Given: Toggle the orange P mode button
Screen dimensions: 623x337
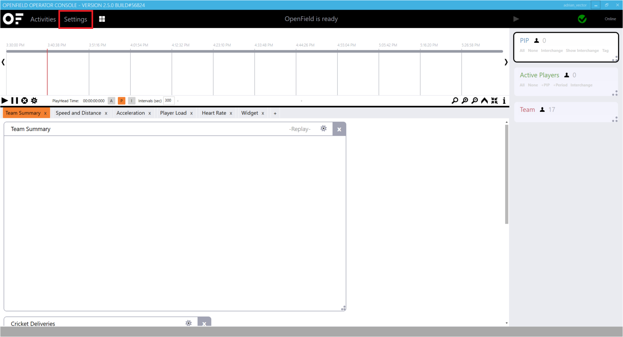Looking at the screenshot, I should tap(121, 101).
